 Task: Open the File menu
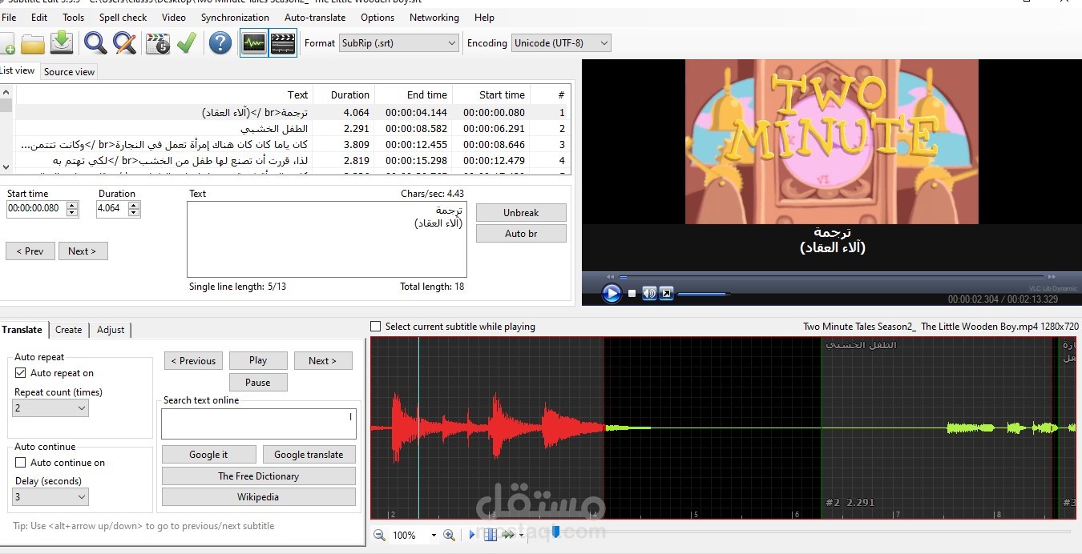point(9,17)
